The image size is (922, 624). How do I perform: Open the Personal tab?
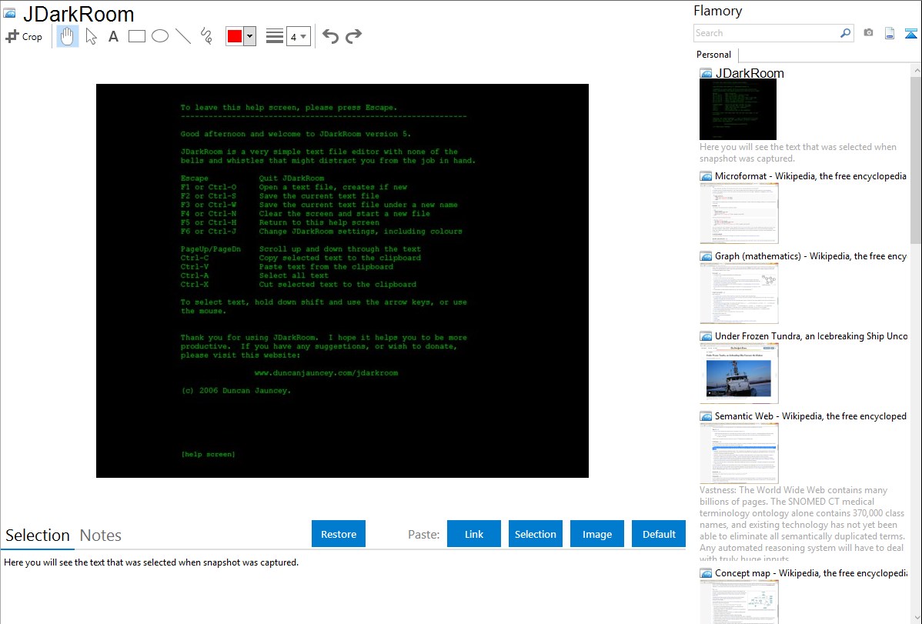tap(713, 55)
